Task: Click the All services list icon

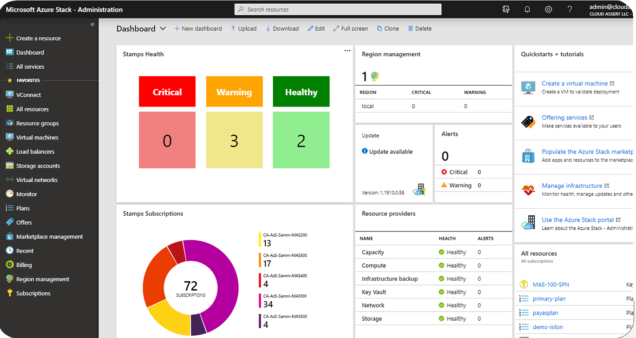Action: coord(9,66)
